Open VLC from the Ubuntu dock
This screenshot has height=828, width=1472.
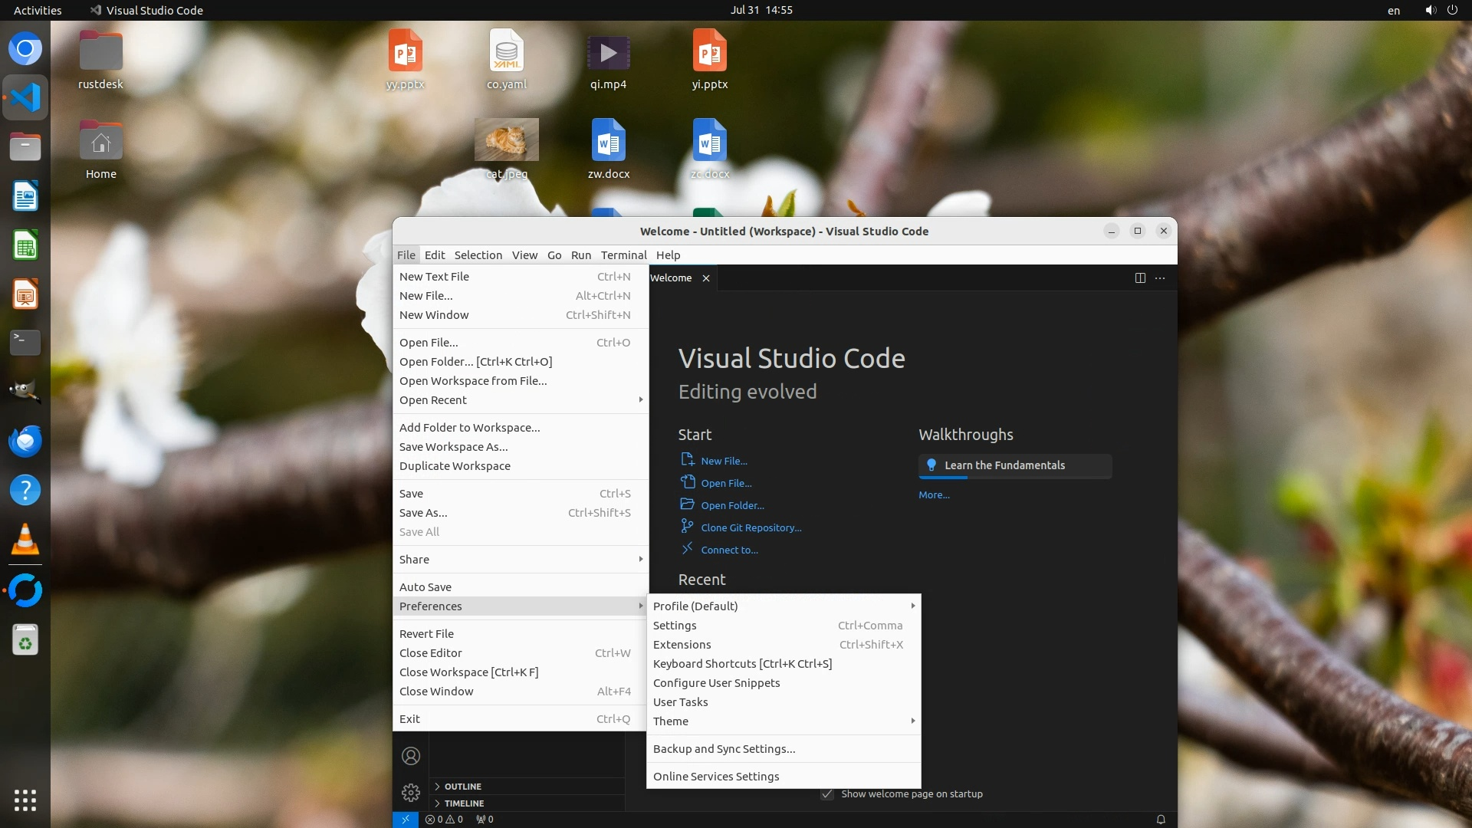pos(25,540)
